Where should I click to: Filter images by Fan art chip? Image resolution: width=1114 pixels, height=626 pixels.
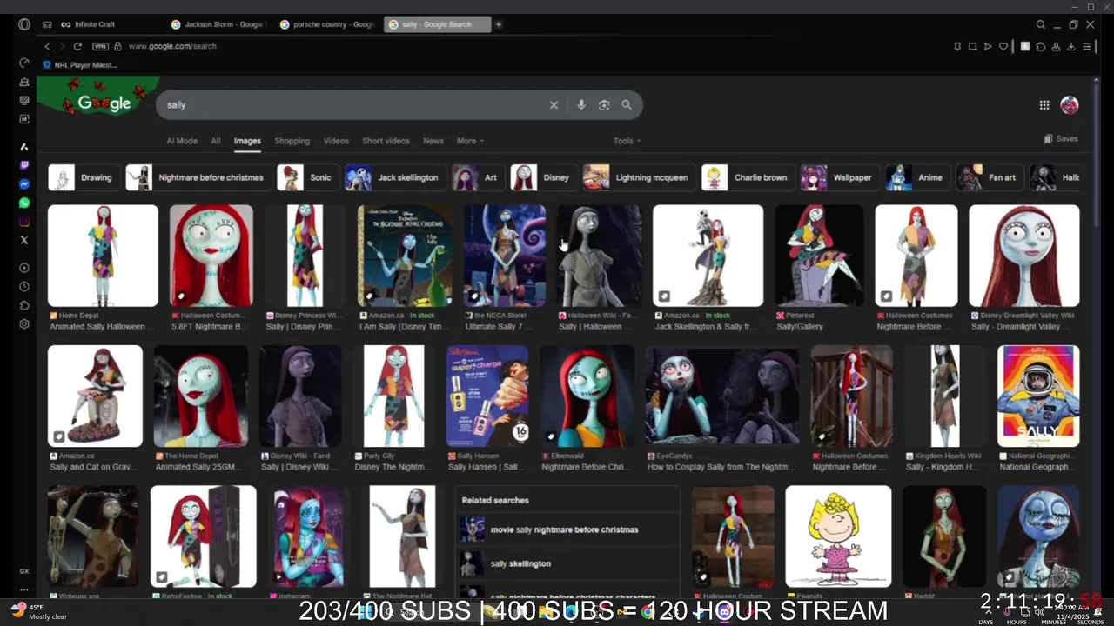click(x=989, y=177)
